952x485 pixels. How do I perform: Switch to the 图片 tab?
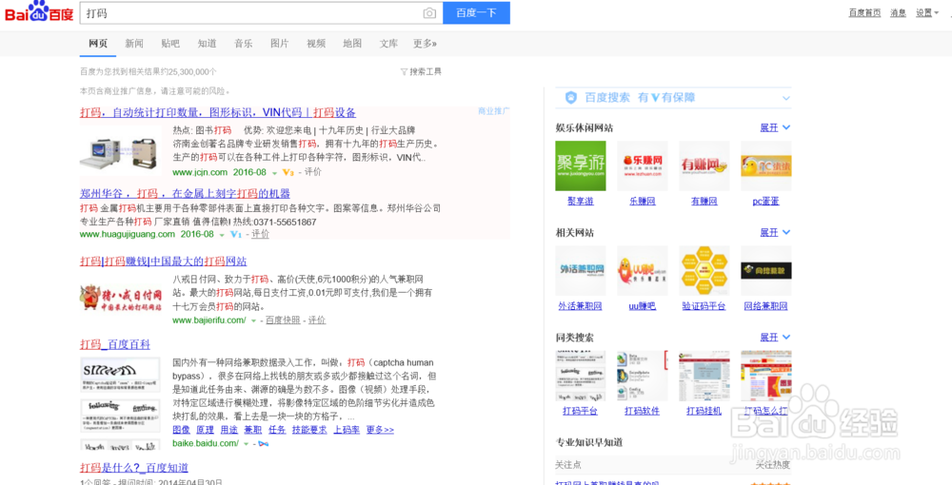coord(280,43)
